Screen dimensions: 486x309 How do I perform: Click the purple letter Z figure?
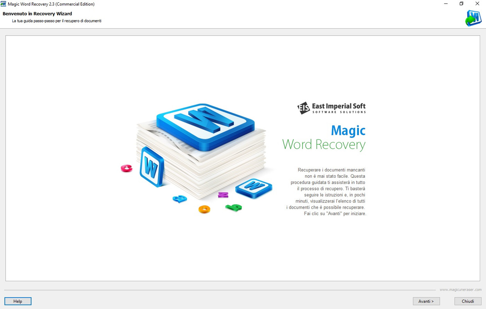coord(223,195)
